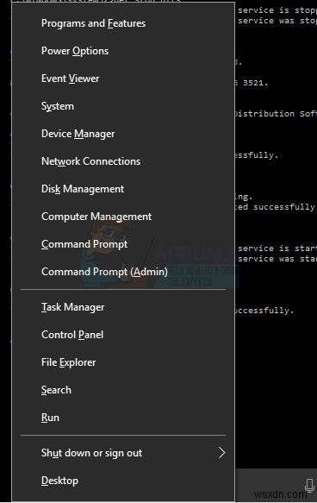Click Command Prompt (non-admin)
Viewport: 317px width, 503px height.
pos(123,244)
